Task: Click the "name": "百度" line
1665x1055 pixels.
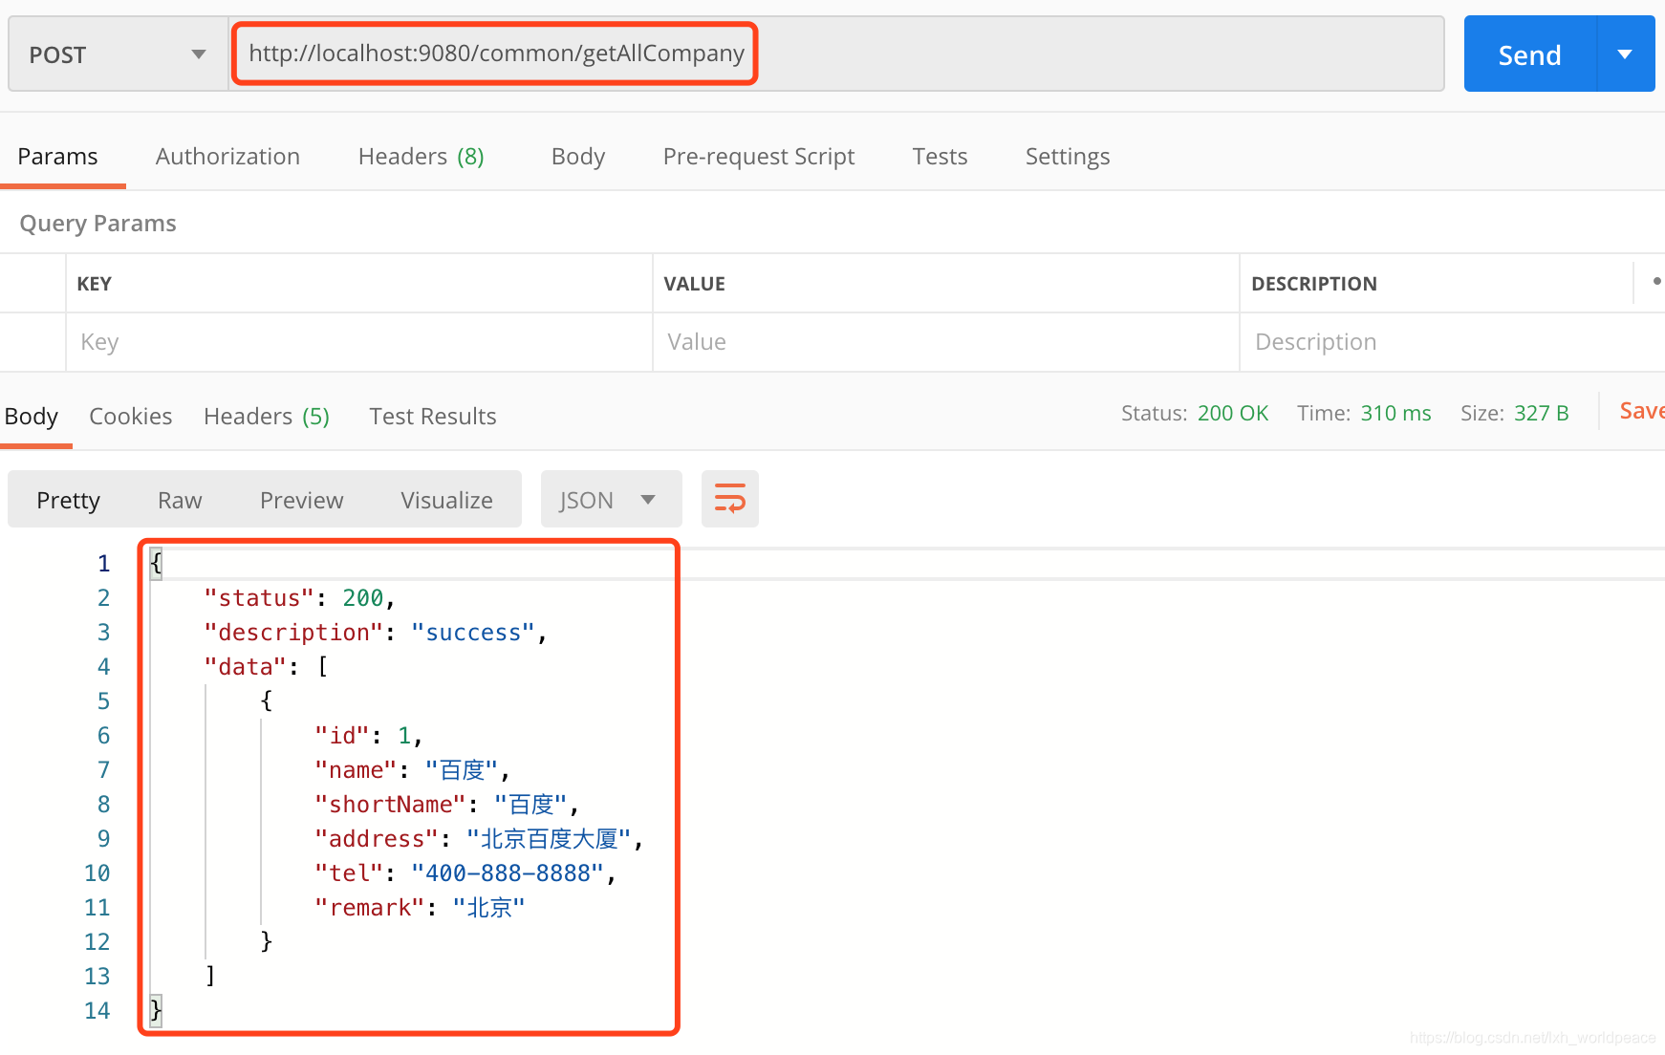Action: 412,770
